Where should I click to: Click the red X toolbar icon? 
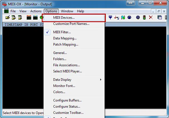pos(151,17)
